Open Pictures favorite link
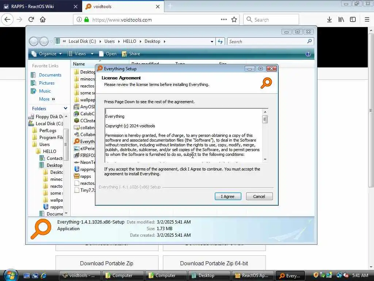Viewport: 374px width, 281px height. pyautogui.click(x=47, y=83)
